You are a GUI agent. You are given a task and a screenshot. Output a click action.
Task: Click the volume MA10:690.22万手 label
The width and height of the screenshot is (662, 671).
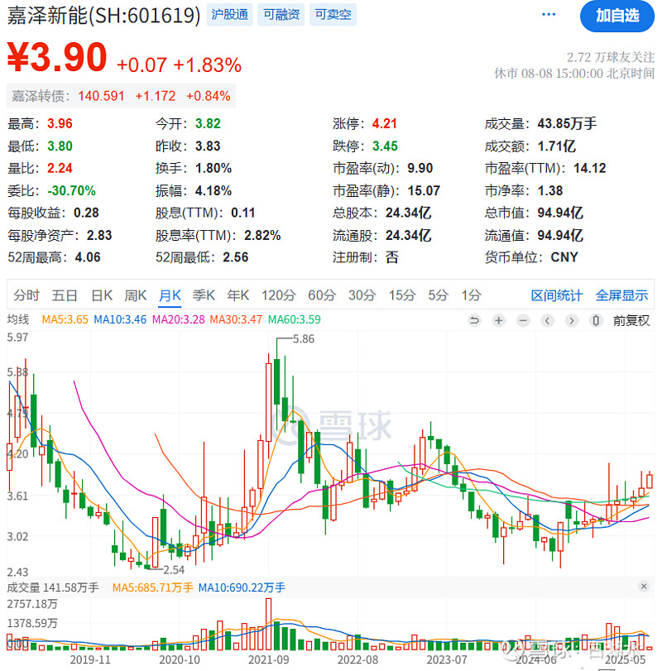(242, 587)
